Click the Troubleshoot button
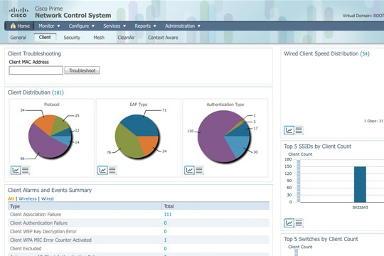The height and width of the screenshot is (256, 384). (x=82, y=70)
